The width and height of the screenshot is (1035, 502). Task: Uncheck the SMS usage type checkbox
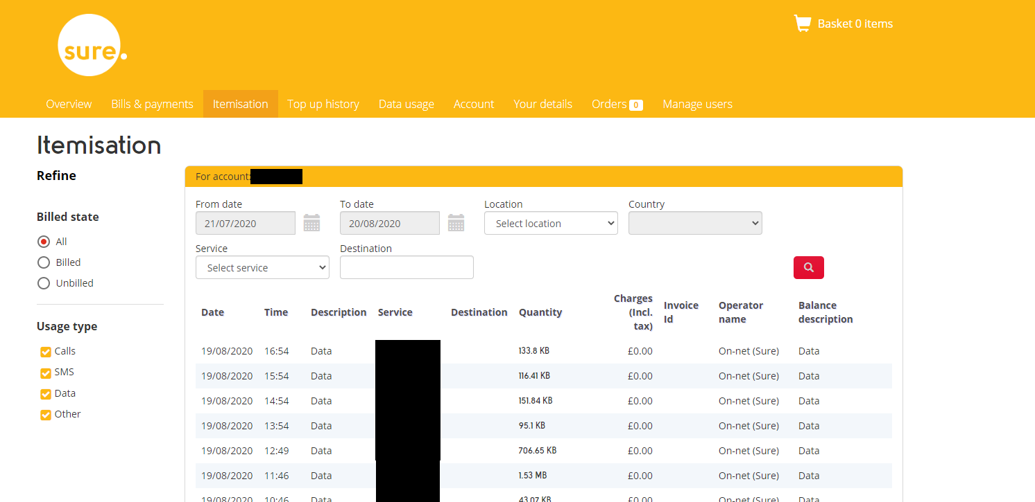(x=46, y=373)
